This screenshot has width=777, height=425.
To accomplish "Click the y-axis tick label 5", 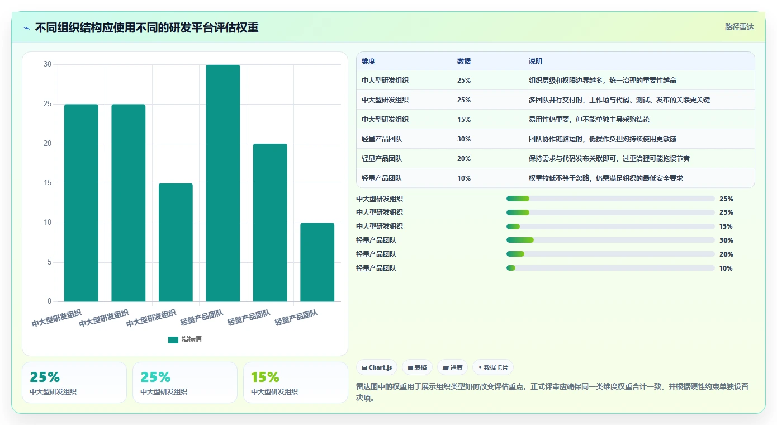I will click(x=49, y=262).
